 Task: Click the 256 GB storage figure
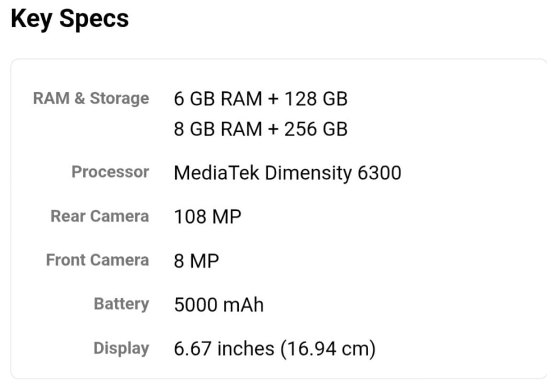[316, 129]
